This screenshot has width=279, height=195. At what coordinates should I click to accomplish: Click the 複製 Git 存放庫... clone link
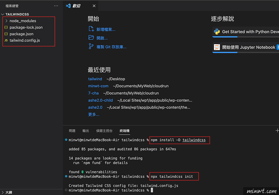pyautogui.click(x=111, y=47)
